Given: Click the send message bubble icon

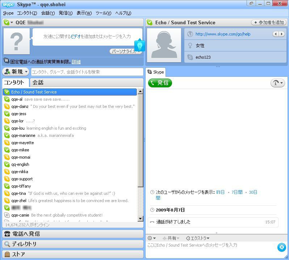Looking at the screenshot, I should point(282,247).
